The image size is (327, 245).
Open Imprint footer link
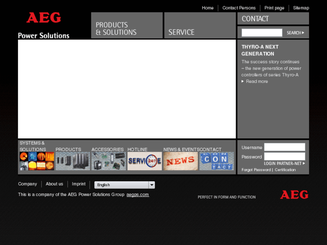(x=79, y=184)
